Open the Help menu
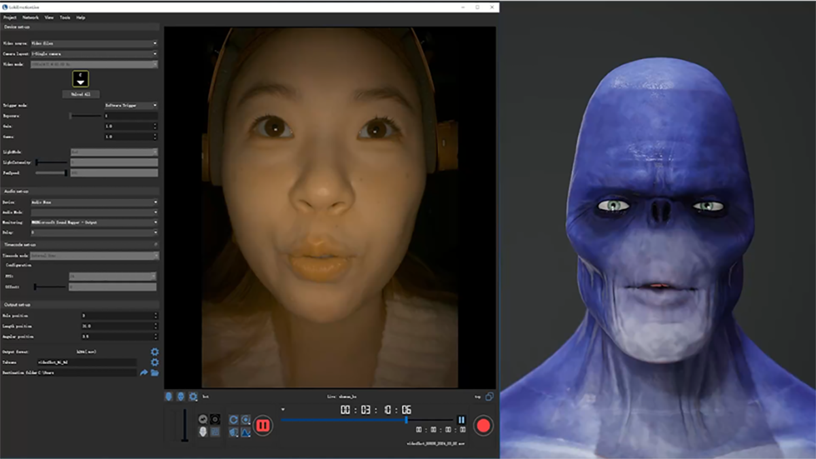 [x=80, y=17]
